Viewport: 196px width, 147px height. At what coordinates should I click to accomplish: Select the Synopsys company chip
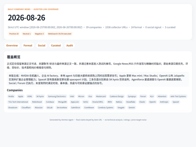pos(132,97)
